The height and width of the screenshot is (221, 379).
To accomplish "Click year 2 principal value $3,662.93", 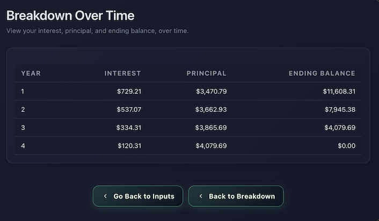I will (x=211, y=110).
